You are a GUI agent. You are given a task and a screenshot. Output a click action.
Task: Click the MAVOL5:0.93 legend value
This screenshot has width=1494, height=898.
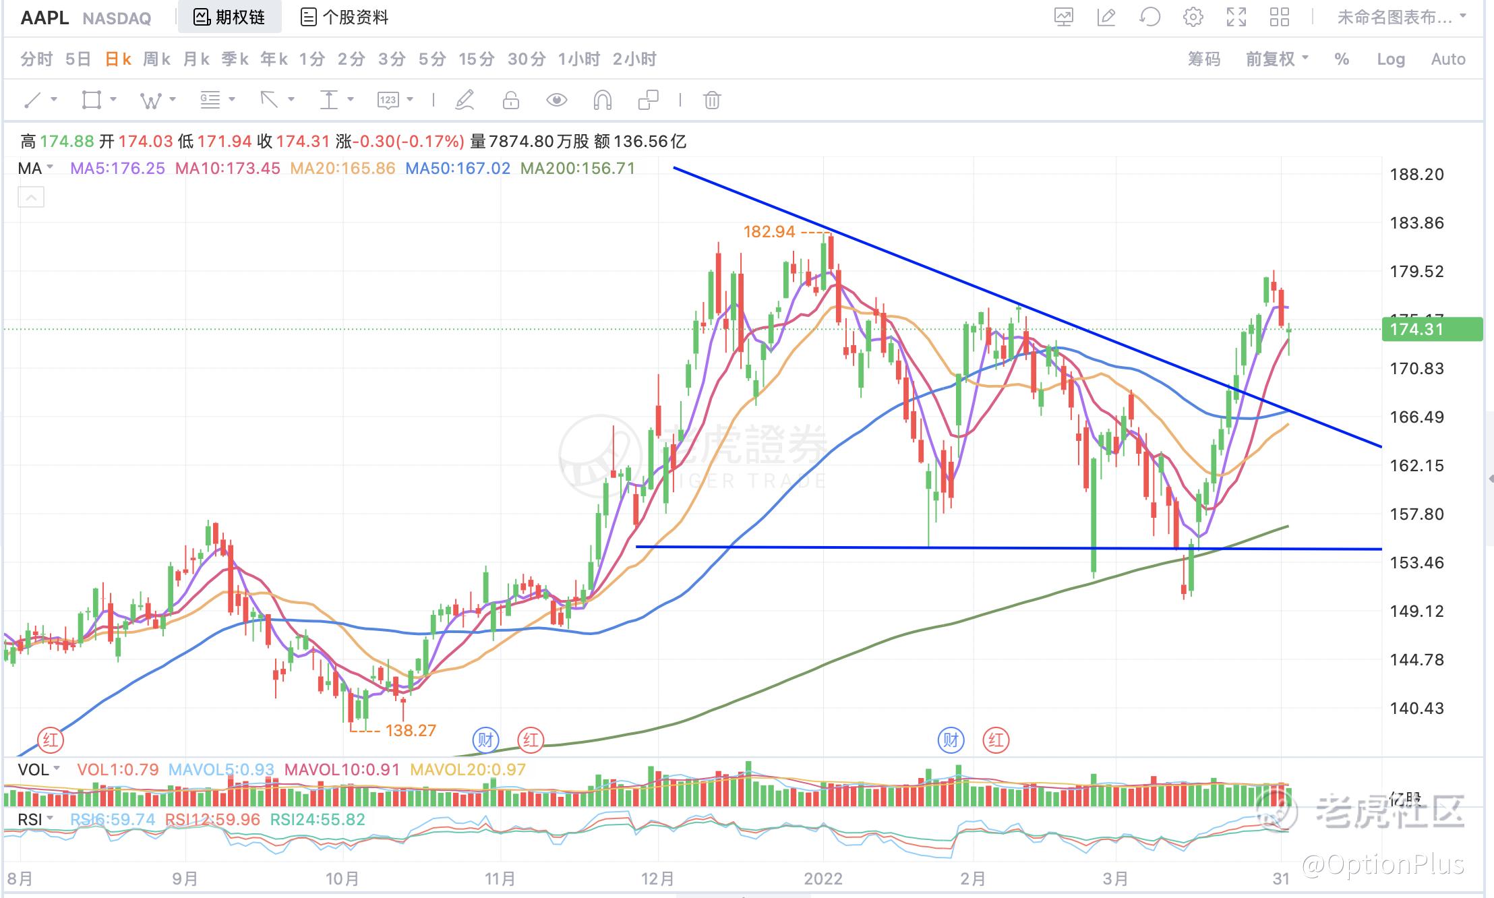point(221,770)
